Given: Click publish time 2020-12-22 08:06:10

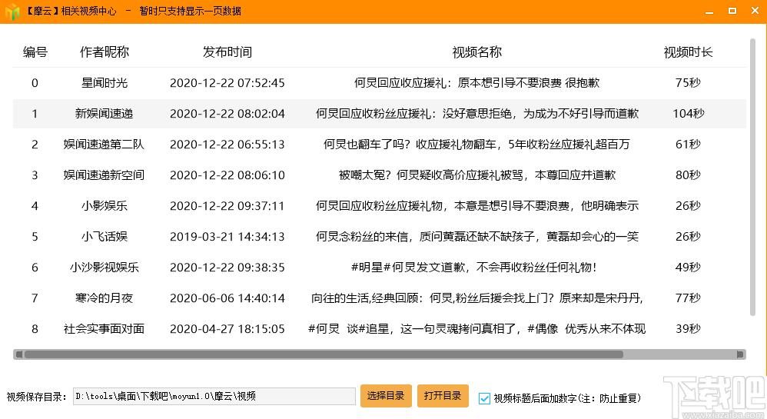Looking at the screenshot, I should tap(227, 175).
